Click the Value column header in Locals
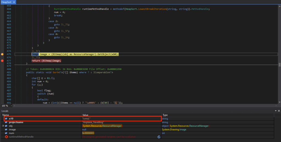281x142 pixels. tap(85, 115)
